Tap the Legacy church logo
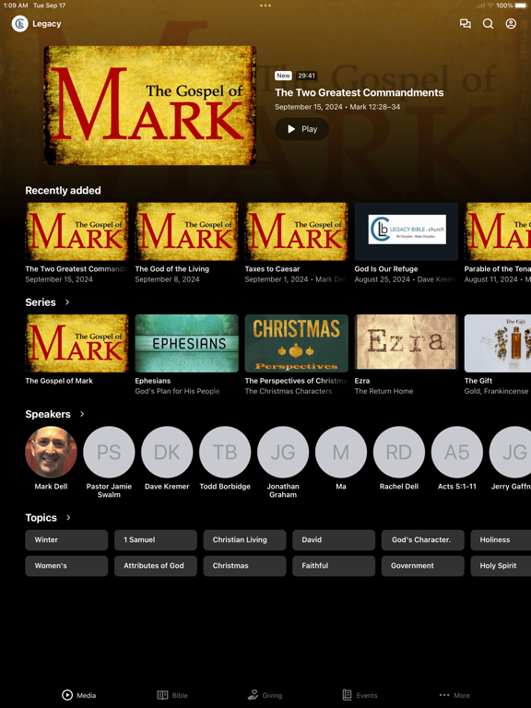The width and height of the screenshot is (531, 708). click(20, 23)
